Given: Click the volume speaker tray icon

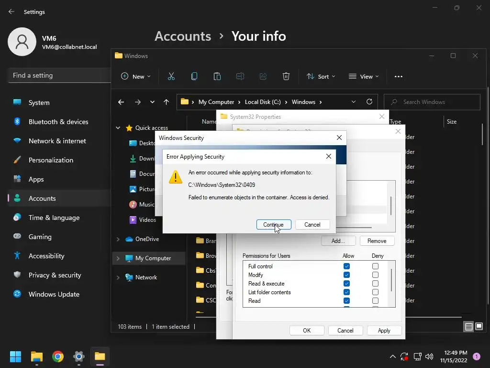Looking at the screenshot, I should [429, 356].
